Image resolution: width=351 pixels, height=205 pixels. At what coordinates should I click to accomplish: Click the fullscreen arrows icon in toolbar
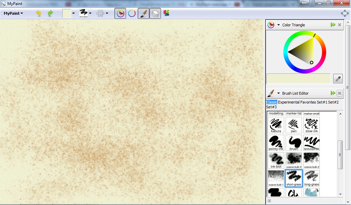345,13
